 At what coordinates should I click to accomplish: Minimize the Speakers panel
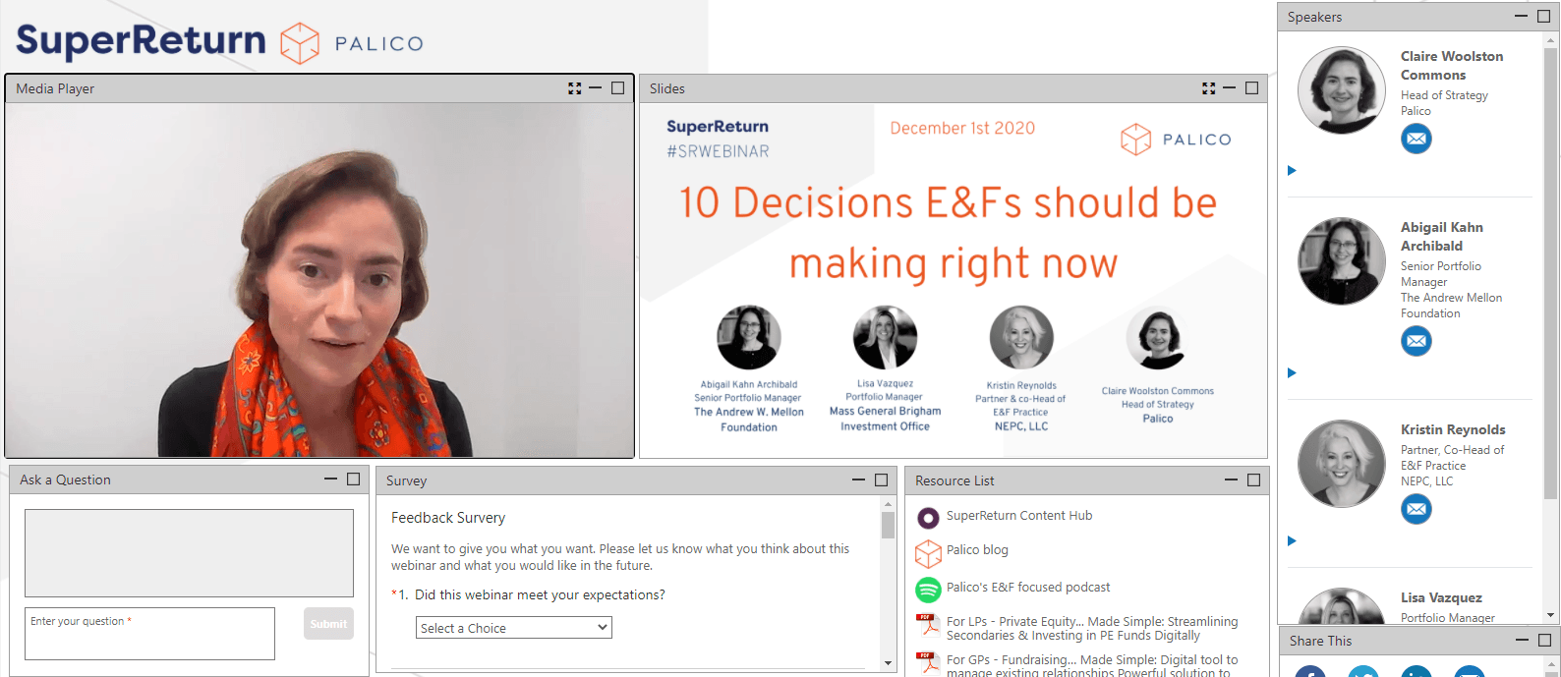[1522, 17]
